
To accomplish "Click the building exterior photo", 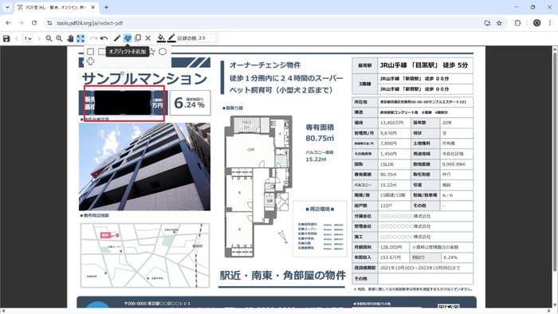I will click(144, 167).
